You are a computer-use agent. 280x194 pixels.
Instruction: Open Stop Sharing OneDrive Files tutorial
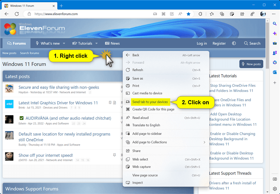tap(233, 88)
